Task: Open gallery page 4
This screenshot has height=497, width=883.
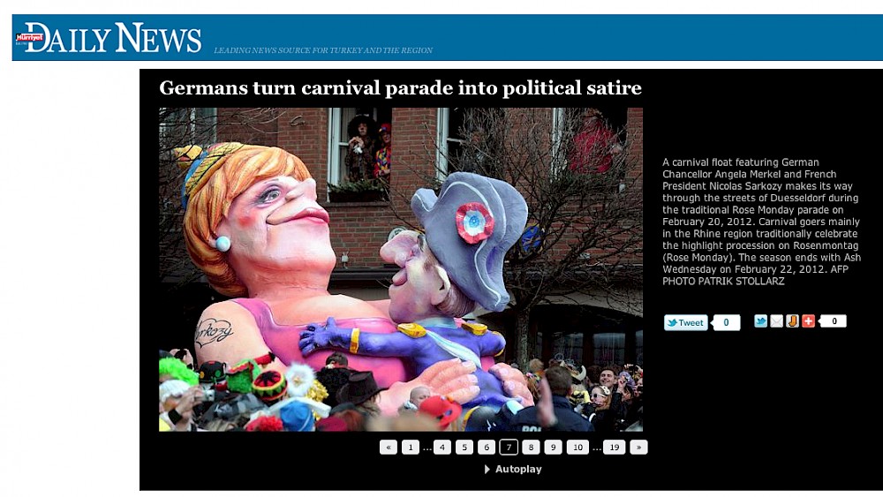Action: [x=442, y=448]
